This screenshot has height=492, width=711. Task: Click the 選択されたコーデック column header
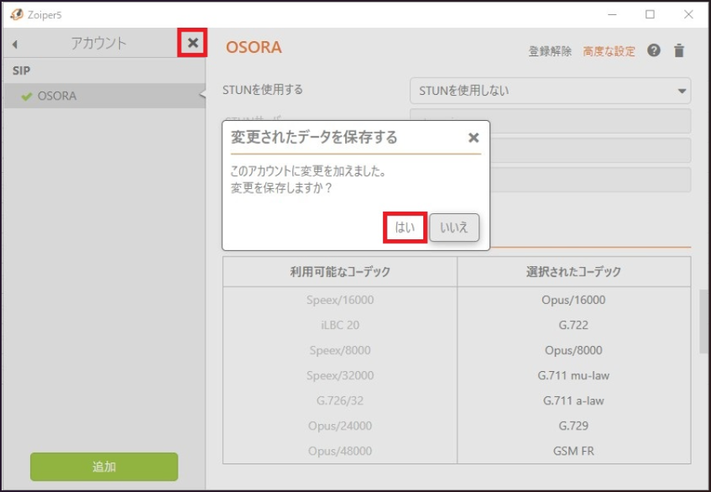(573, 272)
